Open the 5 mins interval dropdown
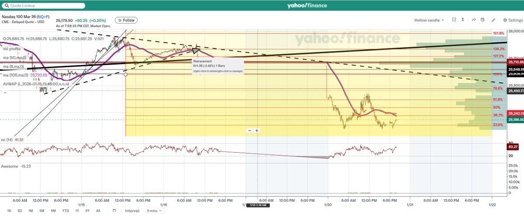Image resolution: width=524 pixels, height=216 pixels. pos(154,211)
